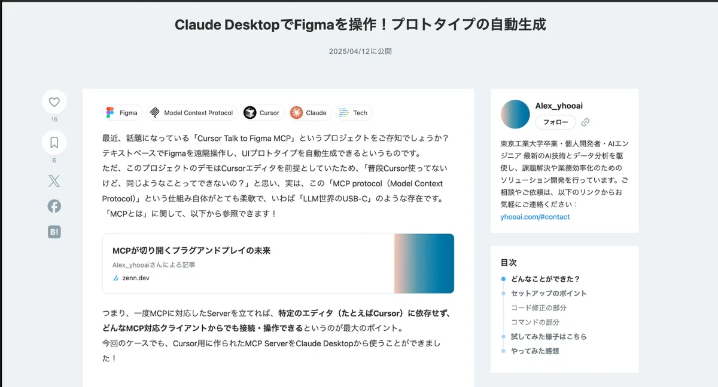The image size is (718, 387).
Task: Copy author profile link chain icon
Action: tap(586, 122)
